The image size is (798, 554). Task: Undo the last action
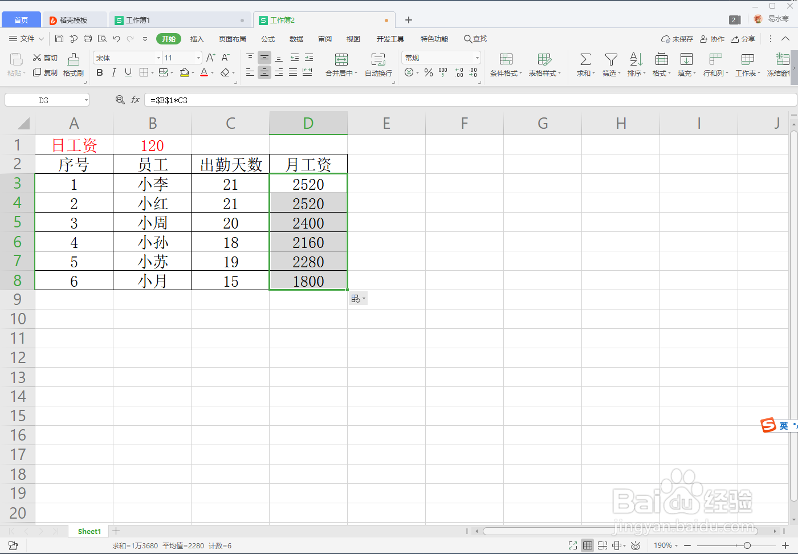[x=116, y=39]
